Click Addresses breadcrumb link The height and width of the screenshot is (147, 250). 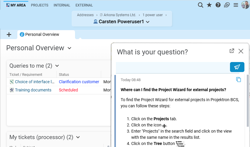85,15
